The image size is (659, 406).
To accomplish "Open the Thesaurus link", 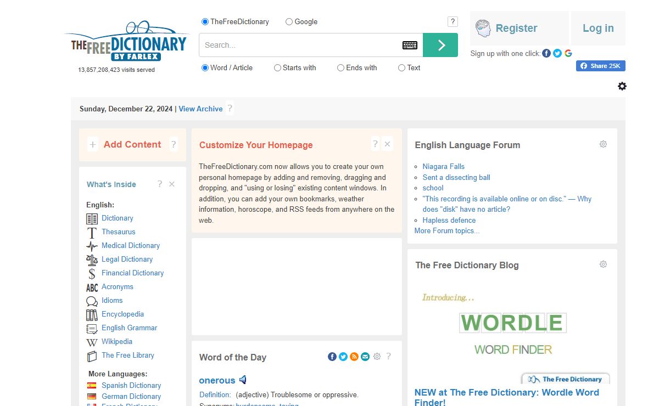I will (x=118, y=232).
